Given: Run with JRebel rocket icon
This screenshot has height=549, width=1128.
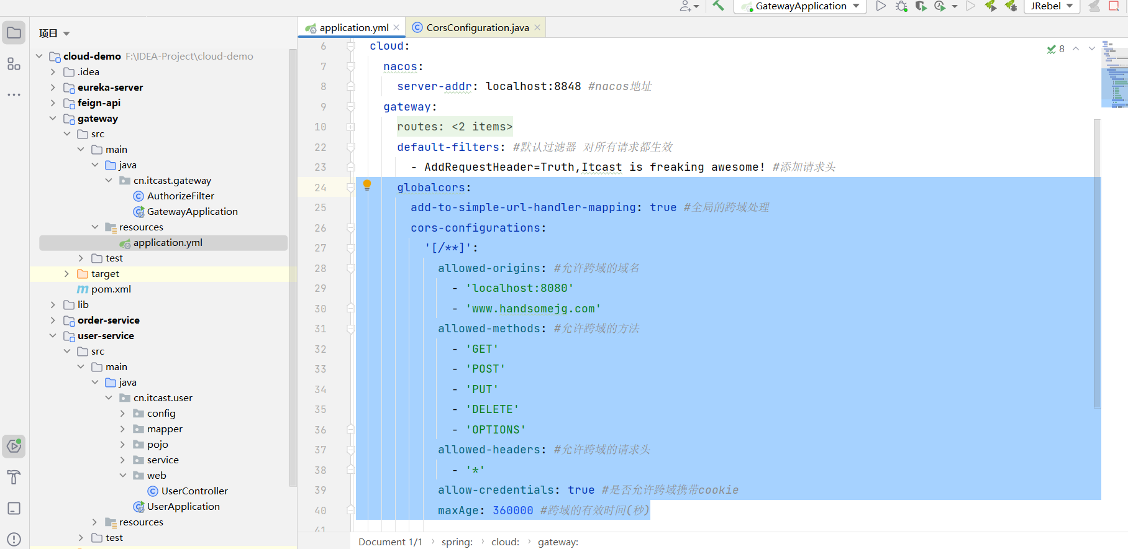Looking at the screenshot, I should [x=991, y=6].
